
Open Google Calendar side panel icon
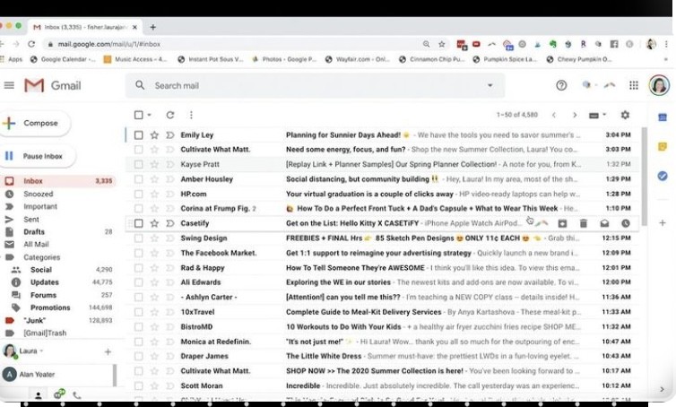663,117
